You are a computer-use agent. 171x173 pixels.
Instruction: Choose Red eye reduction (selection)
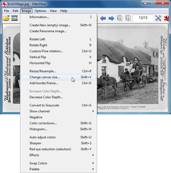pos(59,149)
